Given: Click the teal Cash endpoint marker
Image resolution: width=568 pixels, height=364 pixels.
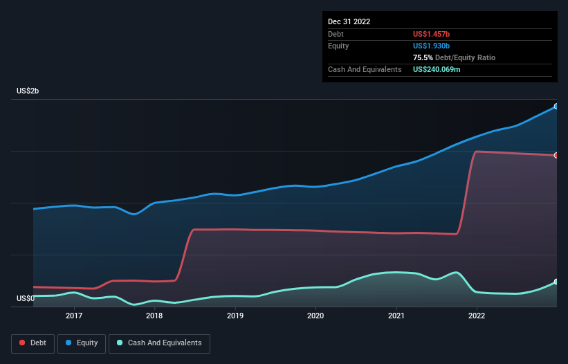Looking at the screenshot, I should coord(556,282).
